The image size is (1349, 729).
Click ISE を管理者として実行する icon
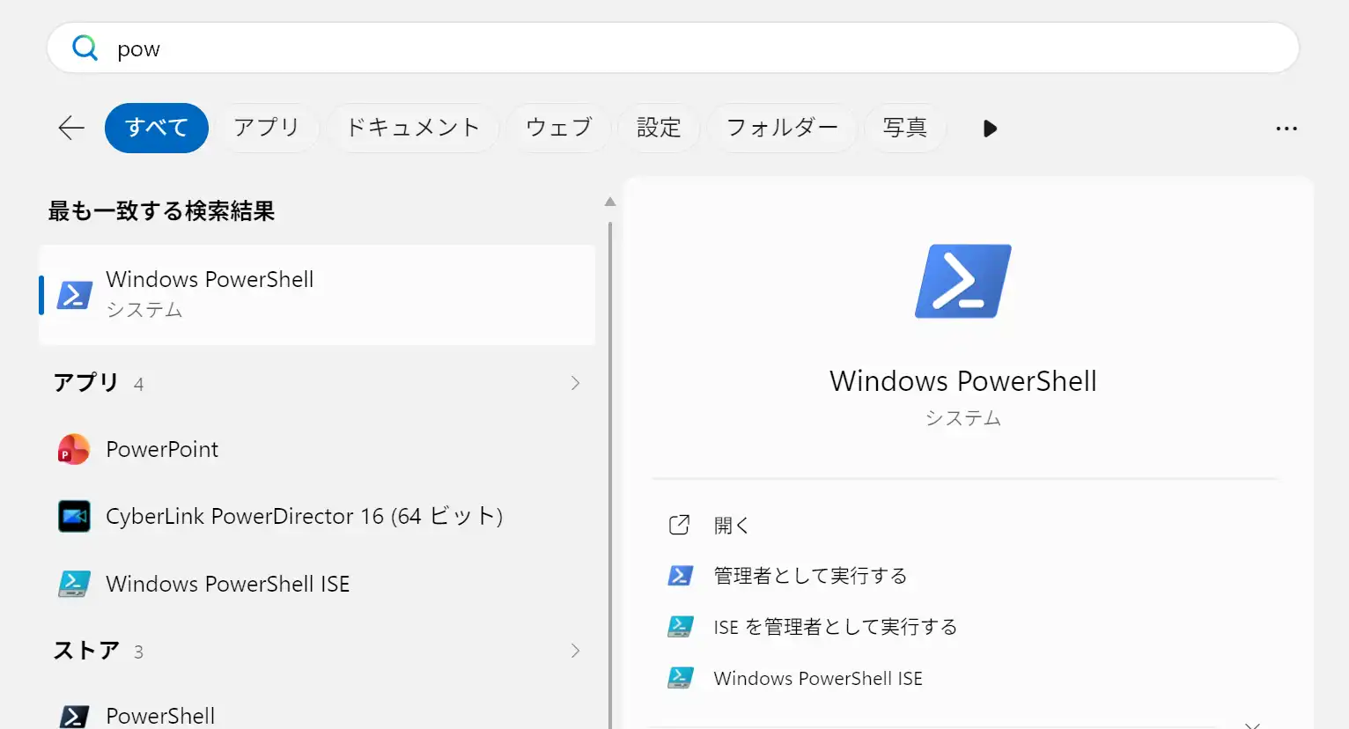pos(680,627)
